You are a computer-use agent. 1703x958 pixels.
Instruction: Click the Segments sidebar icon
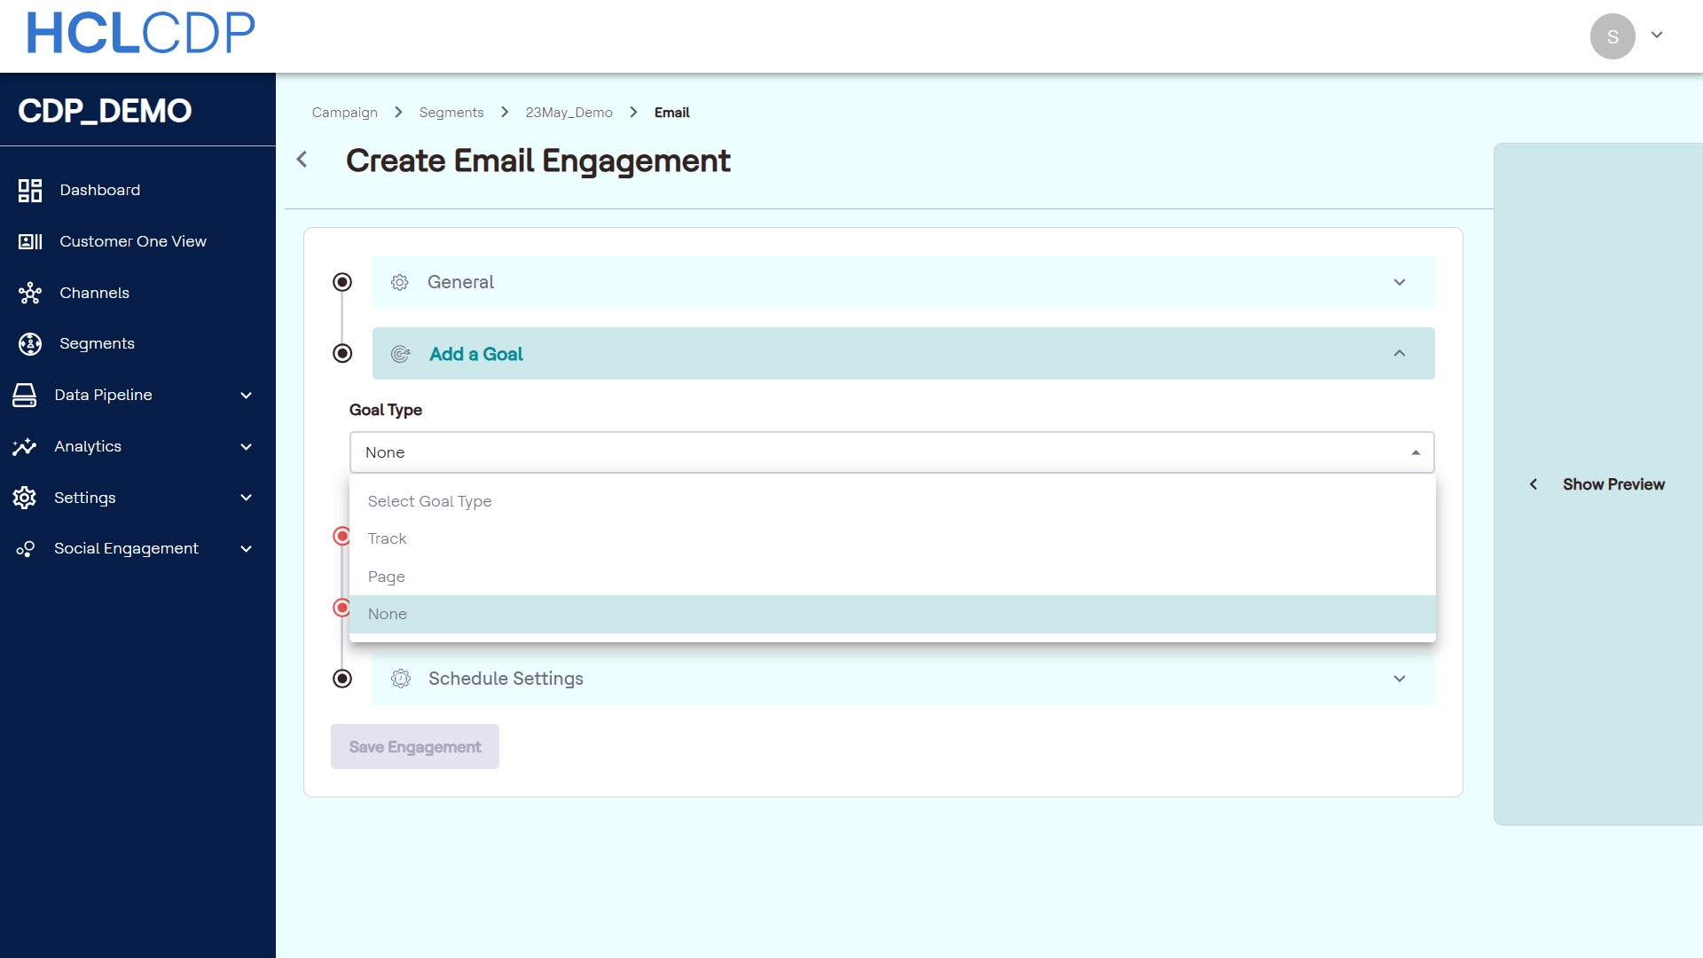tap(30, 344)
